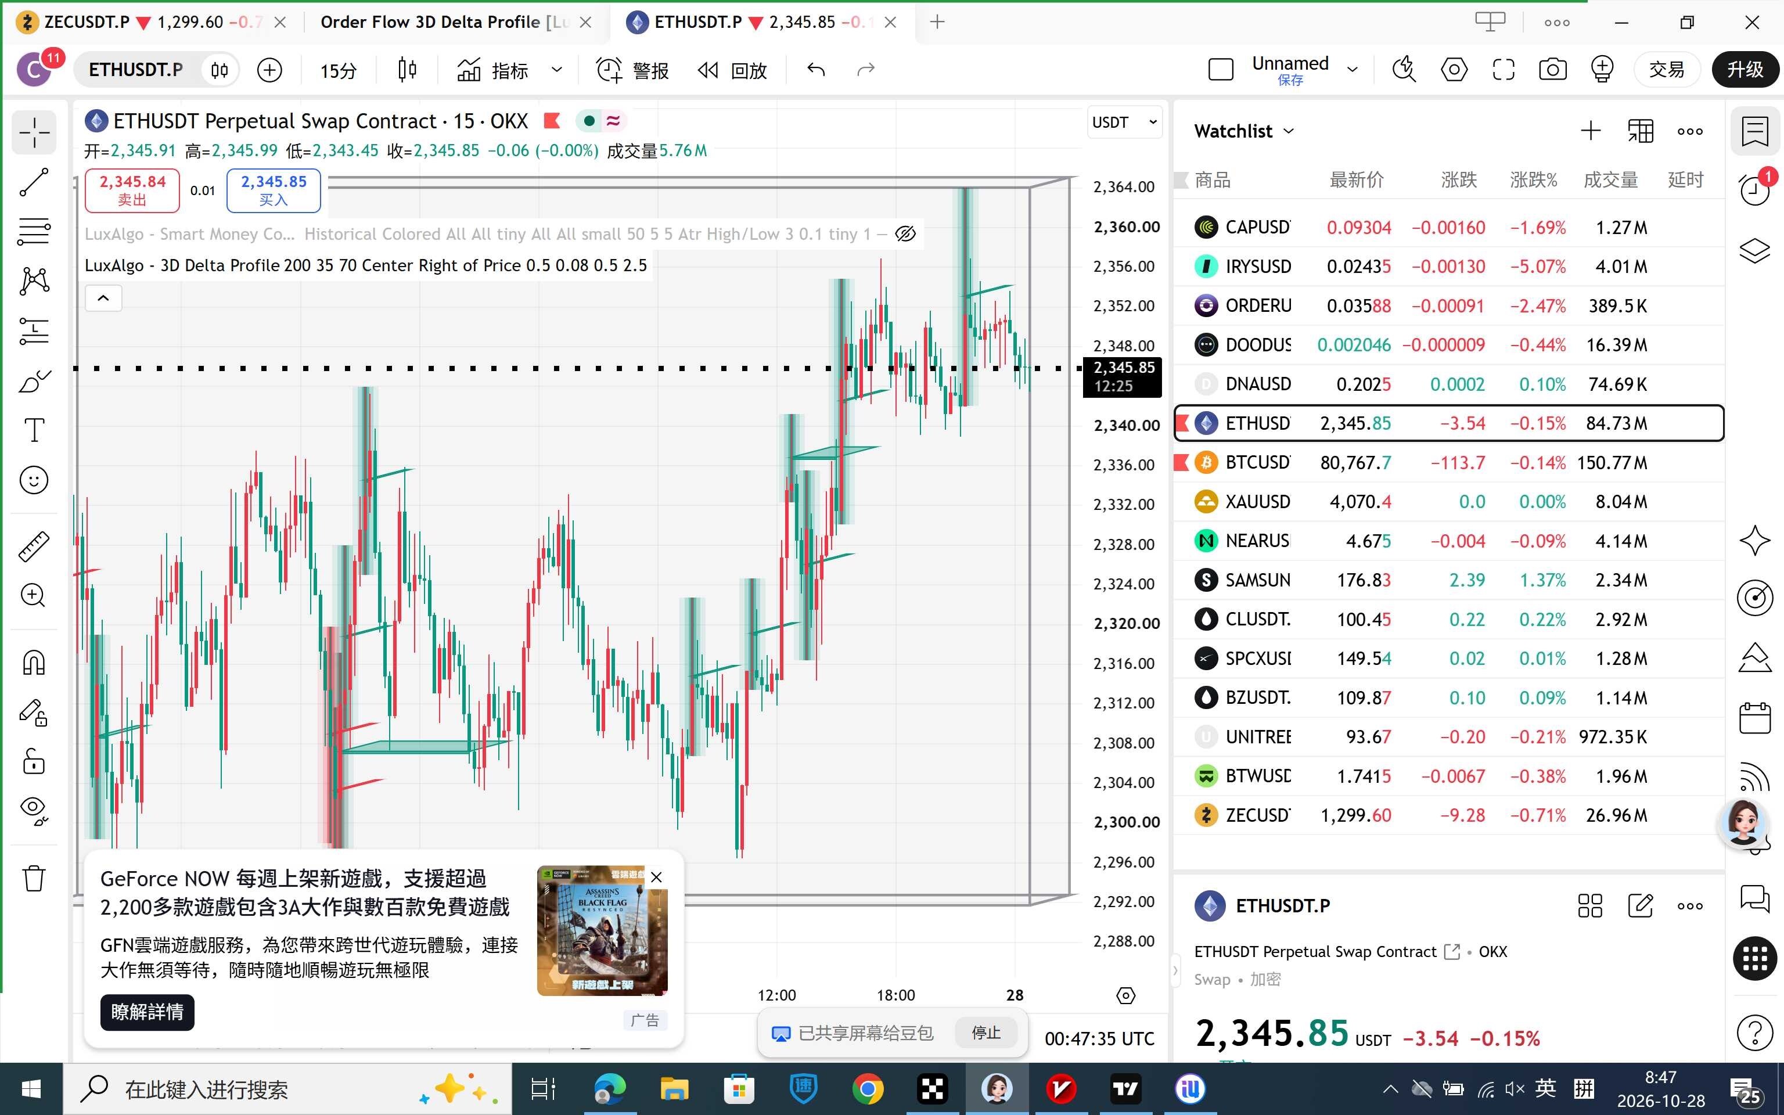This screenshot has height=1115, width=1784.
Task: Click the trash remove drawings icon
Action: click(34, 877)
